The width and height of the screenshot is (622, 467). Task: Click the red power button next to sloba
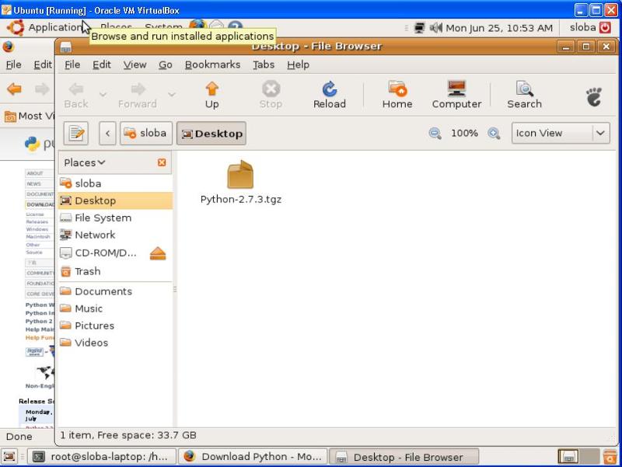(605, 27)
